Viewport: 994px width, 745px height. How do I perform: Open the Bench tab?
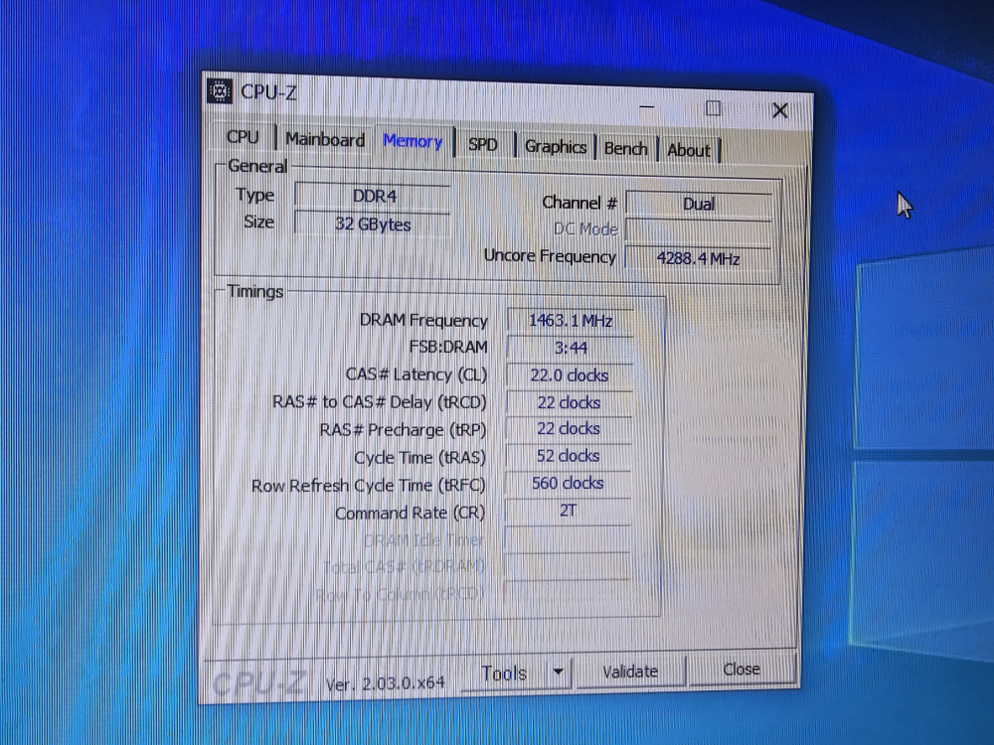(625, 149)
